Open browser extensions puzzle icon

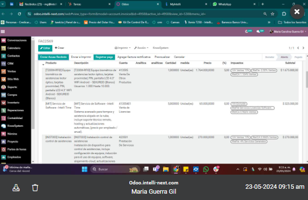pyautogui.click(x=284, y=14)
